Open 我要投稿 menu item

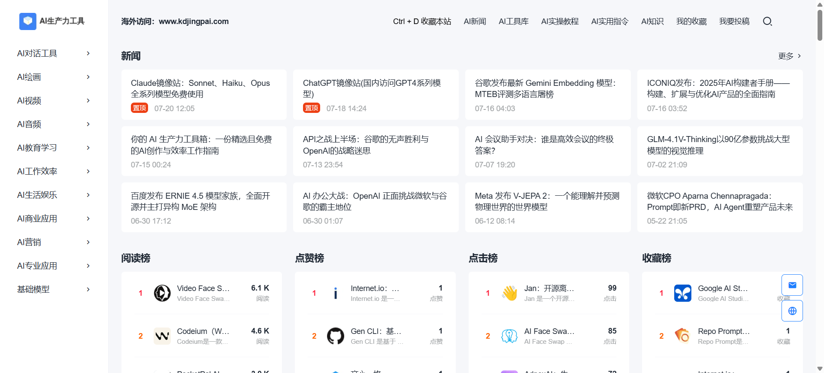(x=734, y=21)
